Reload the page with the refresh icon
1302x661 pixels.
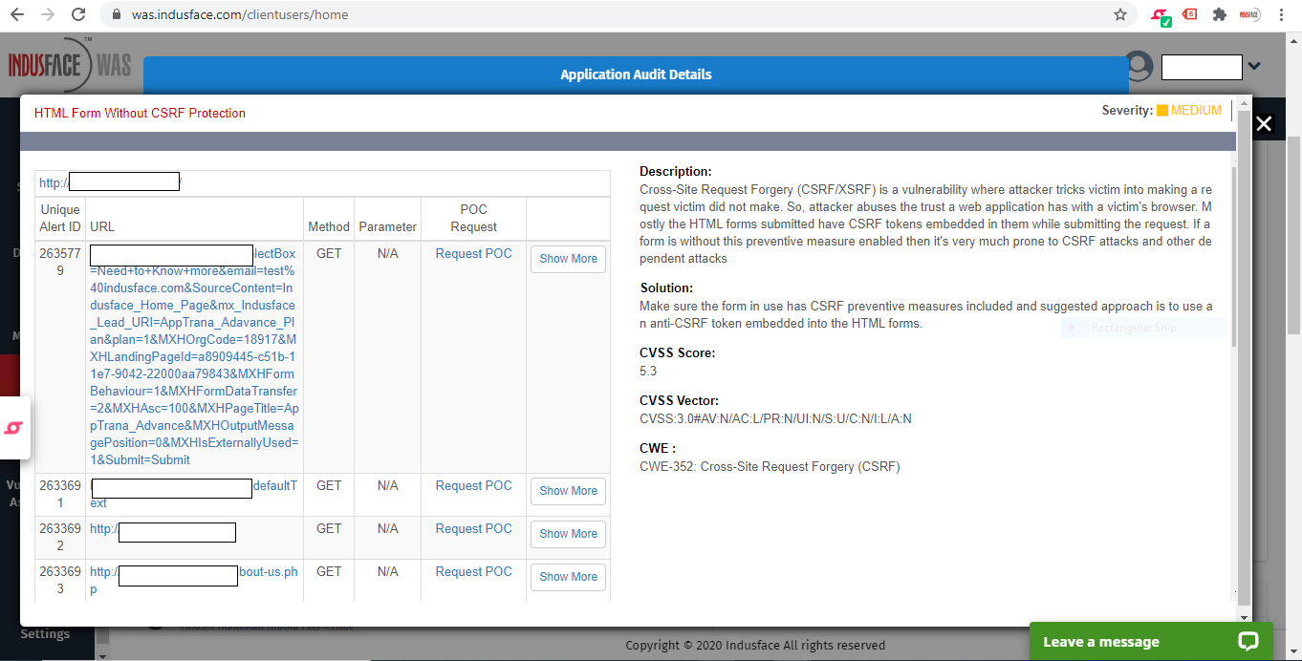[x=79, y=15]
